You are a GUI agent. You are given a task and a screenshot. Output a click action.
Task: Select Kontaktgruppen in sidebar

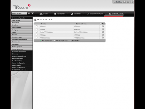(x=22, y=47)
